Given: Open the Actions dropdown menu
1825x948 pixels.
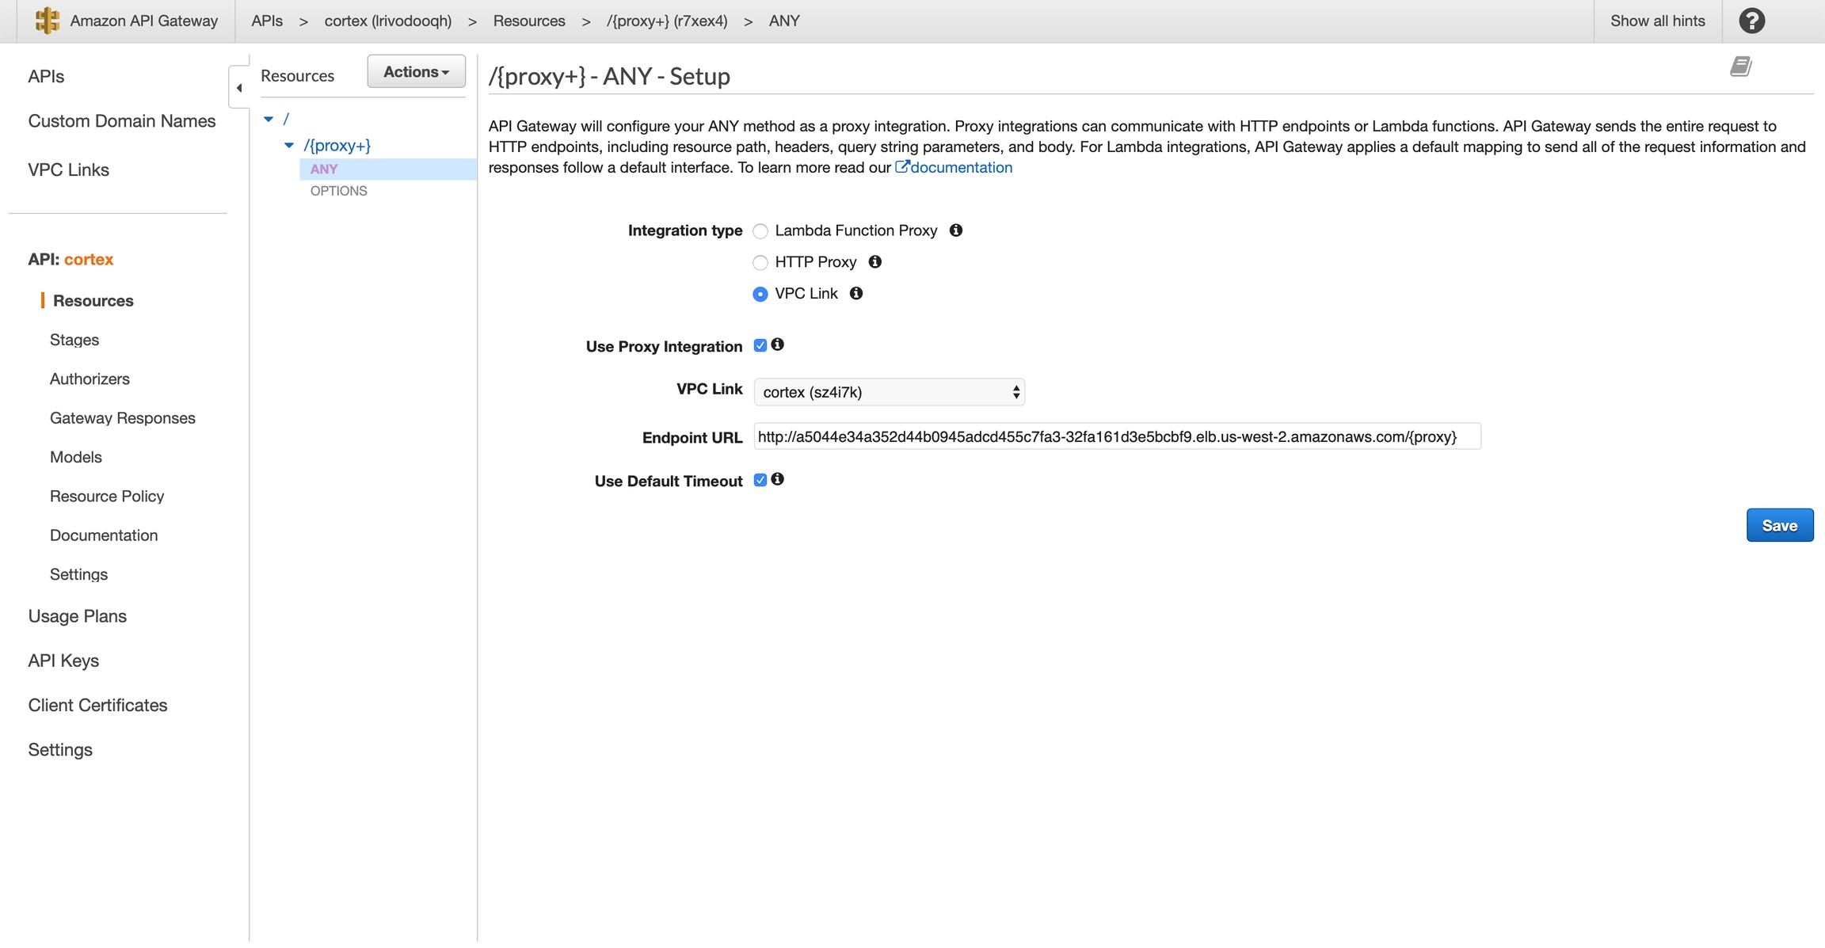Looking at the screenshot, I should pos(416,72).
